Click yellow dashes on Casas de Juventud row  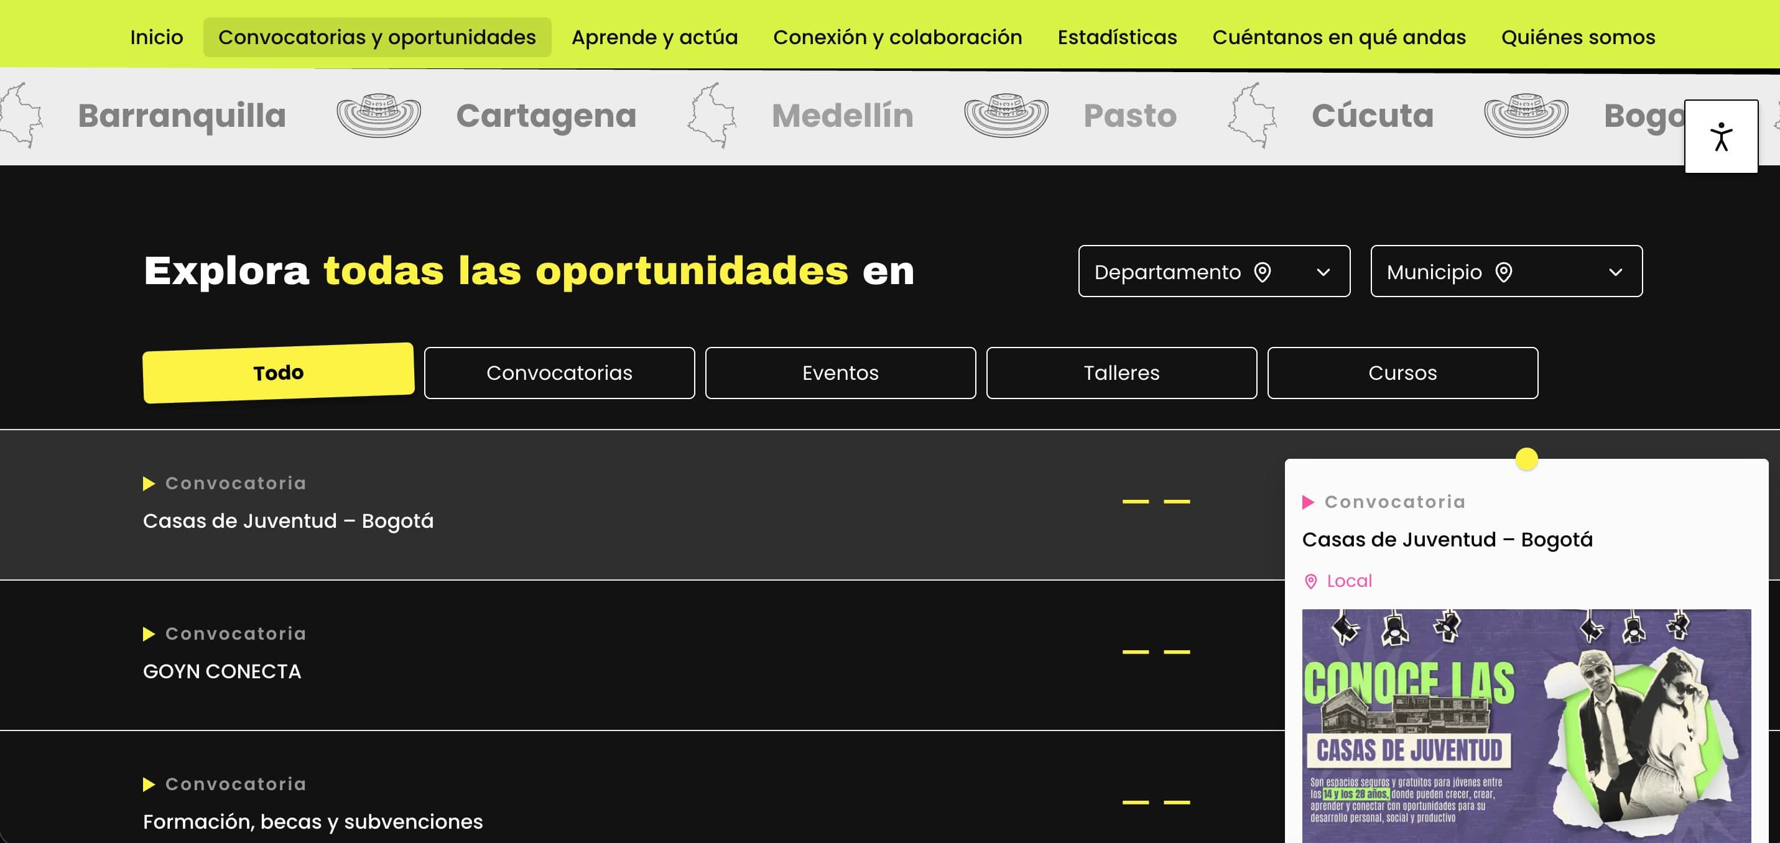pos(1156,502)
